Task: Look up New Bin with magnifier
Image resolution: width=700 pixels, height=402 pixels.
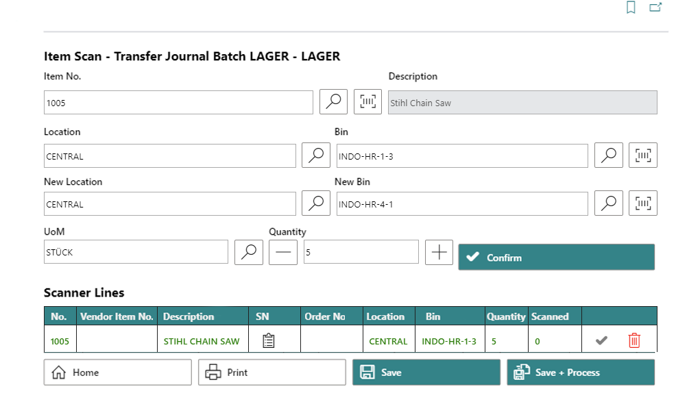Action: 609,203
